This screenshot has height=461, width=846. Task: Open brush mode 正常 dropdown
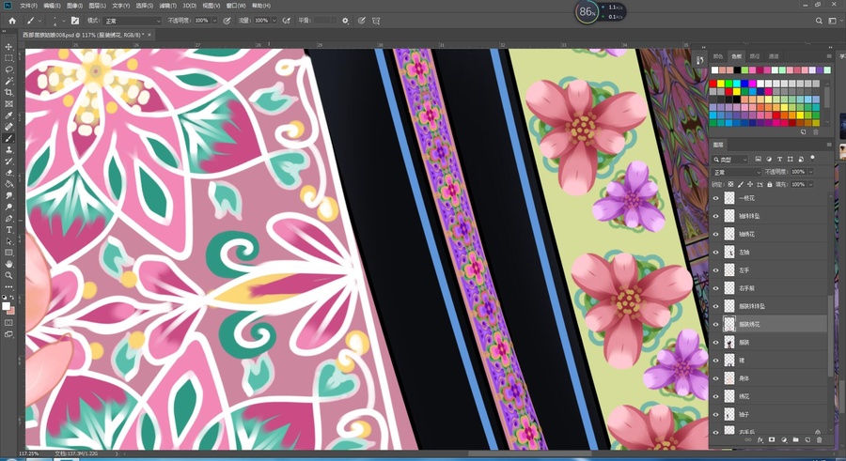[133, 21]
